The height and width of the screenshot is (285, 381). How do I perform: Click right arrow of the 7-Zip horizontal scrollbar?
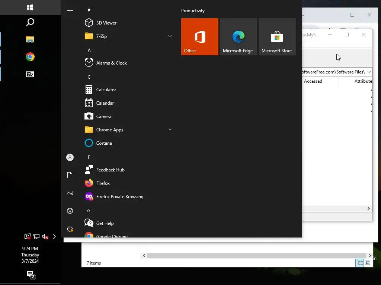[x=369, y=209]
